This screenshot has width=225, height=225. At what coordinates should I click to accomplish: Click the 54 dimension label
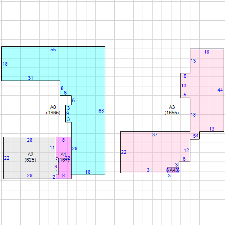196,136
